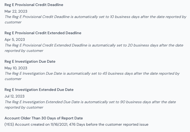Screen dimensions: 190x132
Task: Click the word 'customer' under Investigation Due Date
Action: (x=13, y=79)
